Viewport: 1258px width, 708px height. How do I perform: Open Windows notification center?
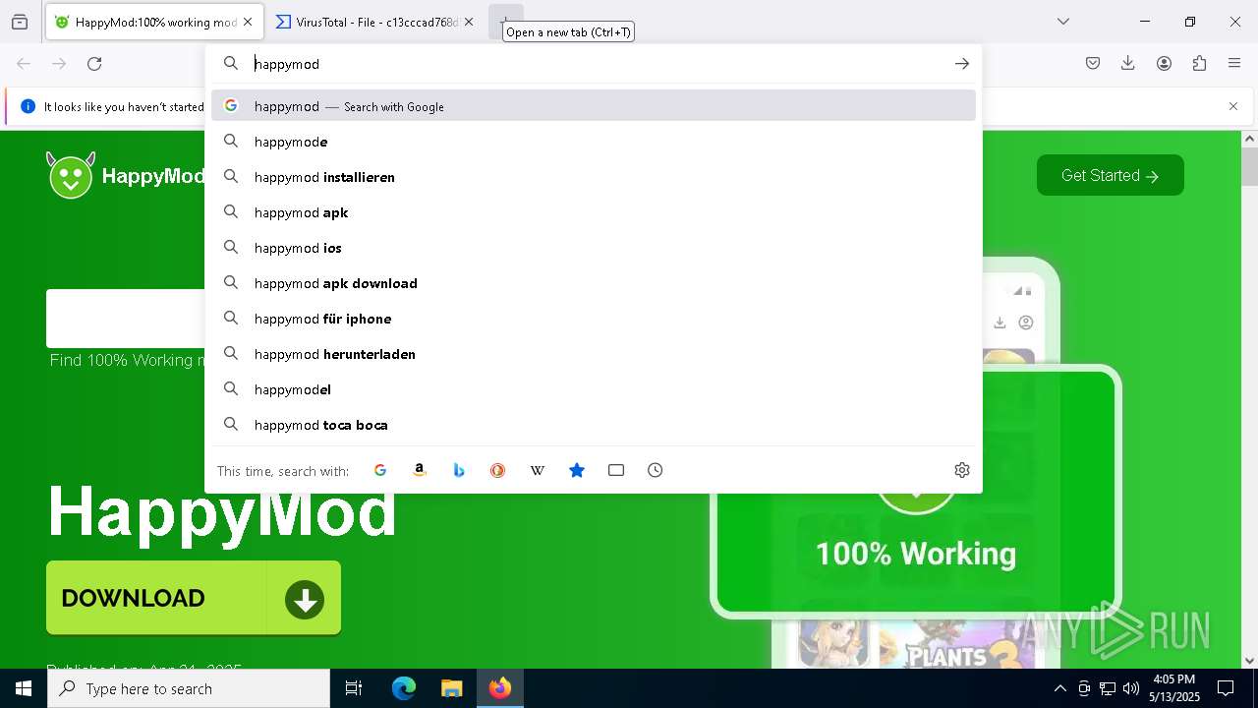point(1226,688)
